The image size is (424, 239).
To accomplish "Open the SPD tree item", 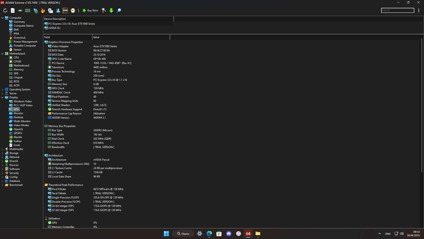I will pyautogui.click(x=16, y=73).
